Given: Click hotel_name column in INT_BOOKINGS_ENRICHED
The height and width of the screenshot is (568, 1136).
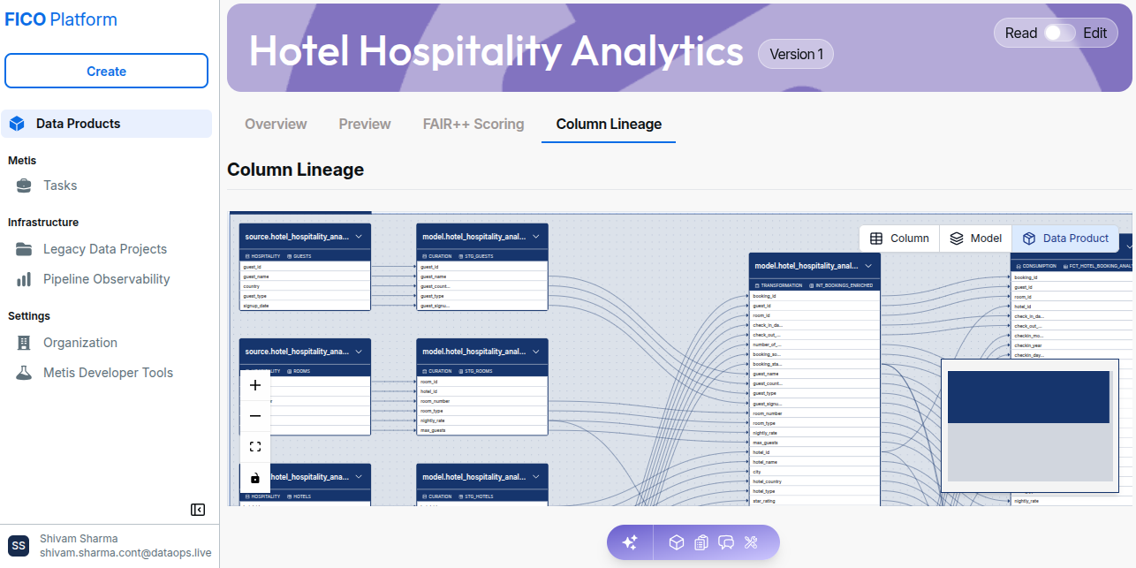Looking at the screenshot, I should point(814,462).
